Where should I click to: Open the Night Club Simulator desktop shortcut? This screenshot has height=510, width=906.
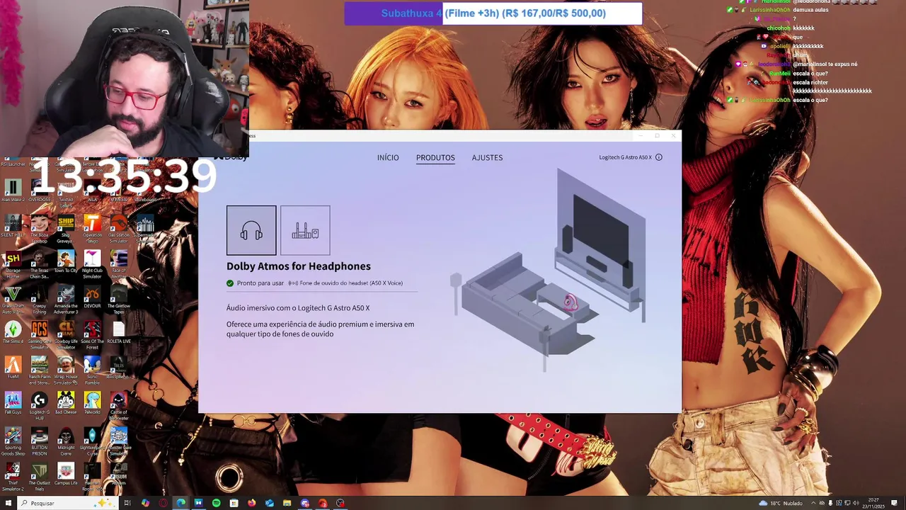93,263
